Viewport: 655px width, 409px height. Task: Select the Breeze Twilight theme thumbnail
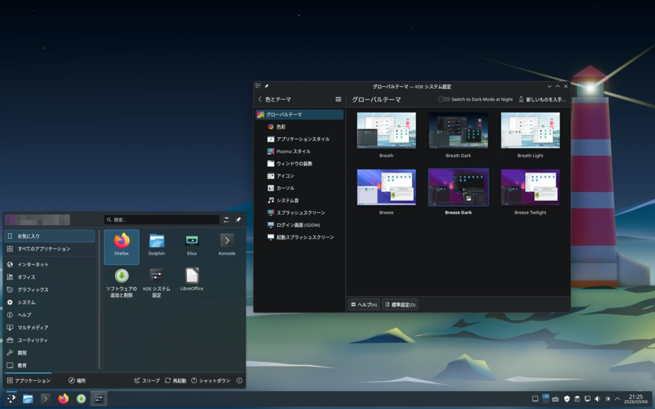coord(530,188)
